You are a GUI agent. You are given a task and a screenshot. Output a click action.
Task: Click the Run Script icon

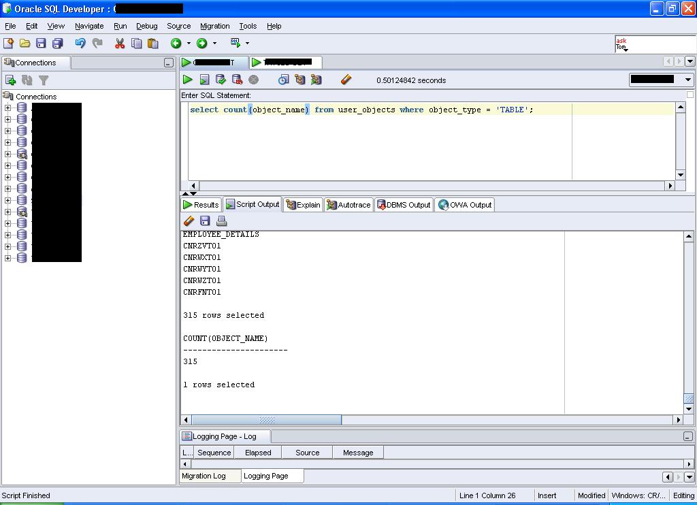click(204, 80)
